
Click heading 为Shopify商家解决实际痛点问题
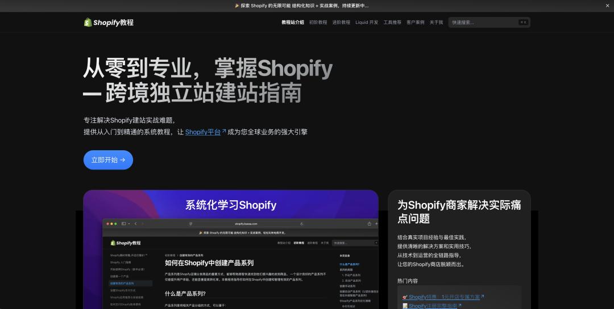tap(459, 211)
